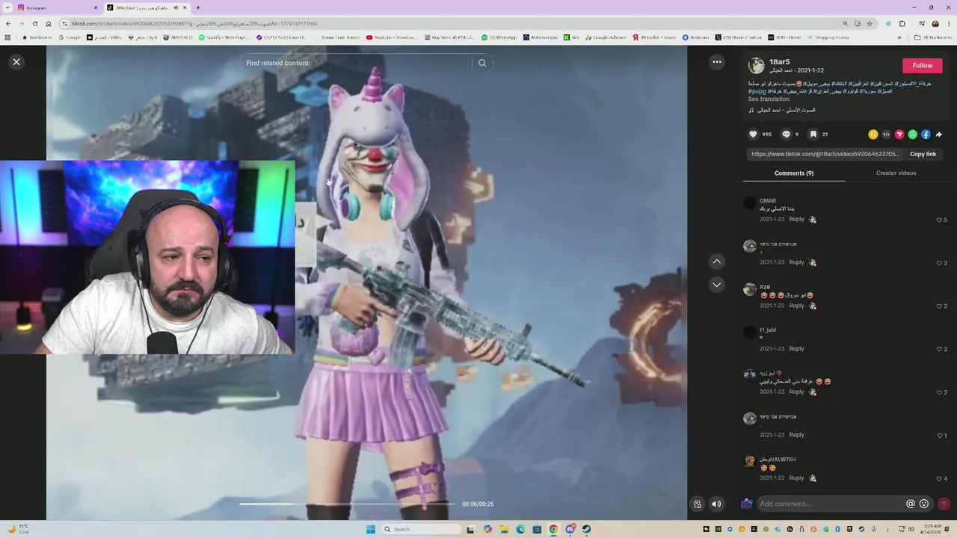Like the video with the heart icon

(753, 134)
